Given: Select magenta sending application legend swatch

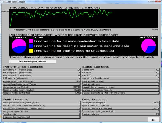Looking at the screenshot, I should click(x=31, y=41).
